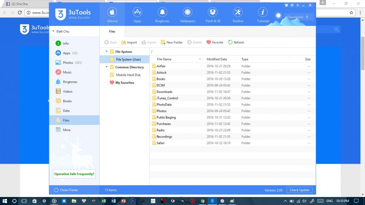Select the Recordings folder
Image resolution: width=365 pixels, height=205 pixels.
click(233, 136)
